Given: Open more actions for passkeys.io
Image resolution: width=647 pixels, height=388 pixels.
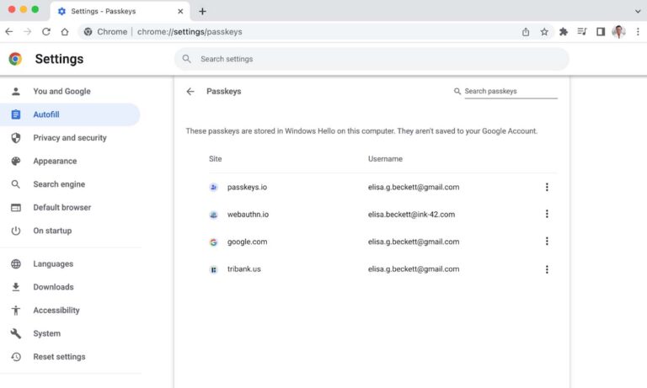Looking at the screenshot, I should (547, 187).
